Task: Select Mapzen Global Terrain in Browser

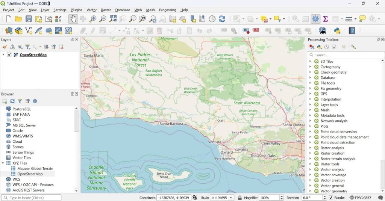Action: tap(35, 169)
